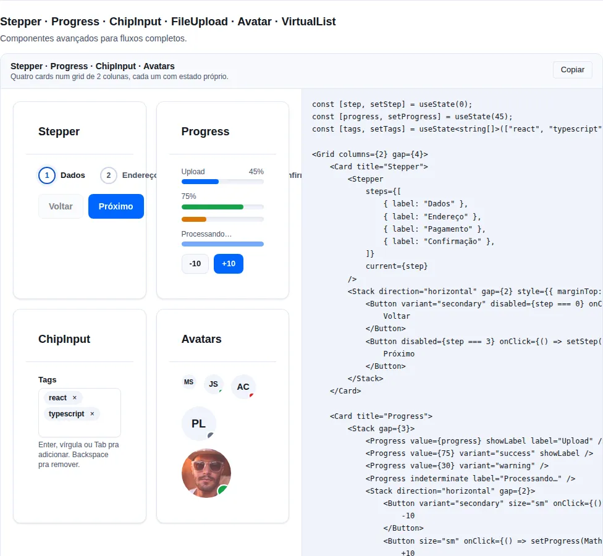Click the photo avatar with sunglasses
Screen dimensions: 603x556
(x=206, y=473)
